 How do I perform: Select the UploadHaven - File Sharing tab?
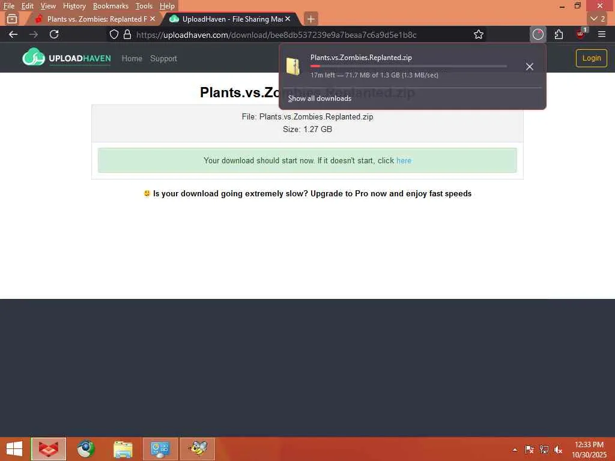tap(229, 19)
